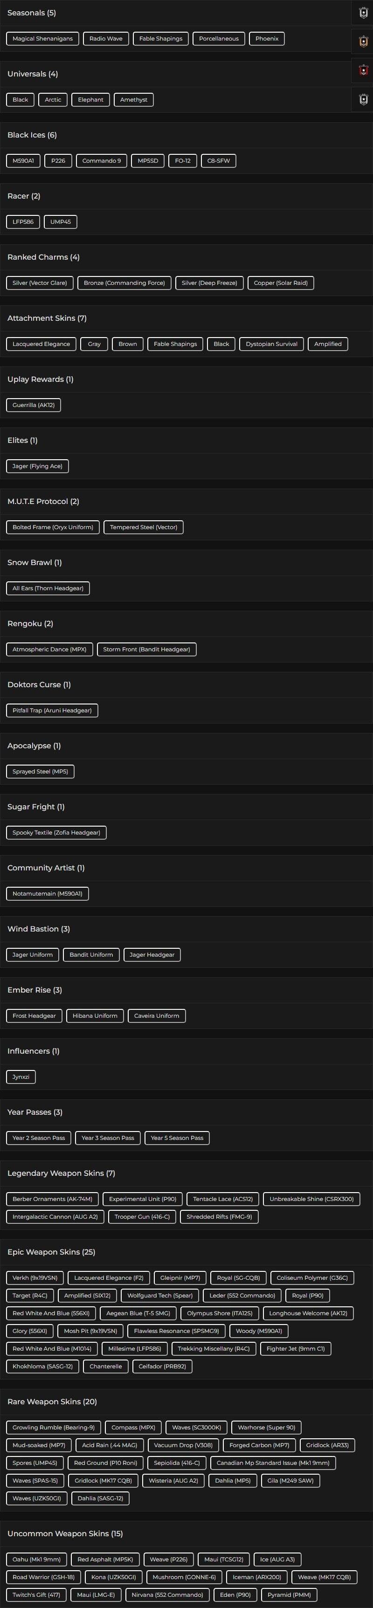Click the Phoenix seasonal skin tag
Screen dimensions: 373x1608
click(x=267, y=39)
